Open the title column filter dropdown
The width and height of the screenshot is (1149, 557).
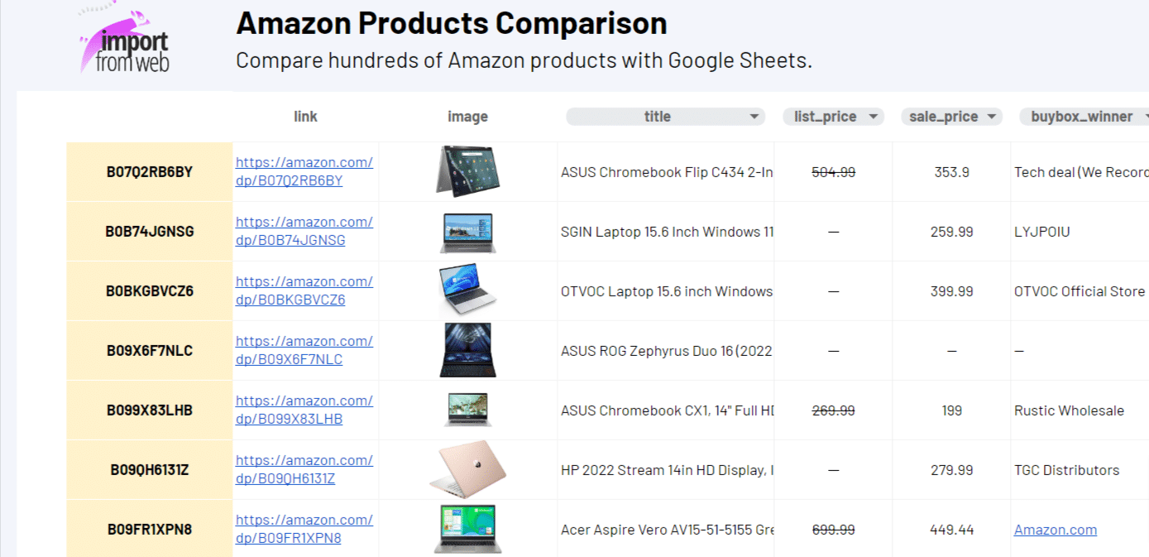tap(754, 117)
